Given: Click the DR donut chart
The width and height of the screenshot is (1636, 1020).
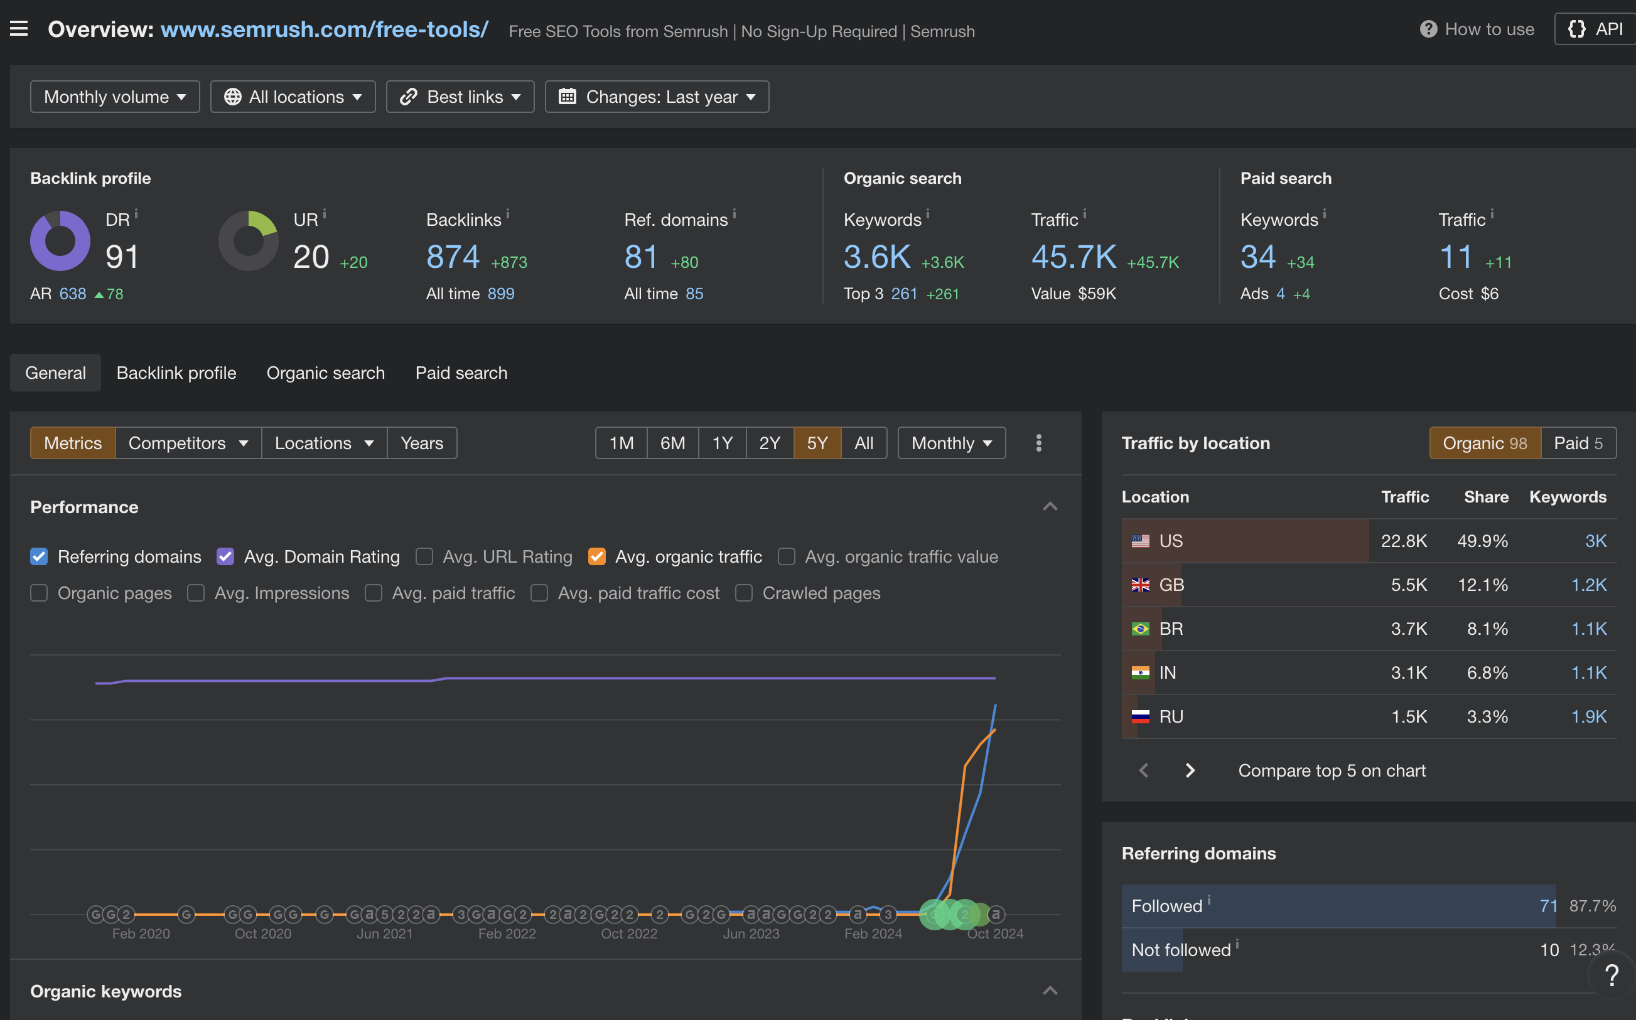Looking at the screenshot, I should click(x=60, y=241).
